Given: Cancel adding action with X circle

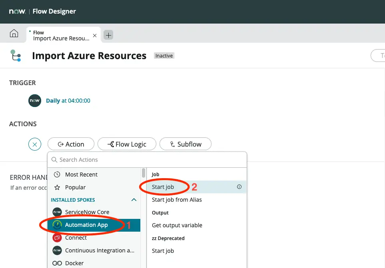Looking at the screenshot, I should point(35,144).
